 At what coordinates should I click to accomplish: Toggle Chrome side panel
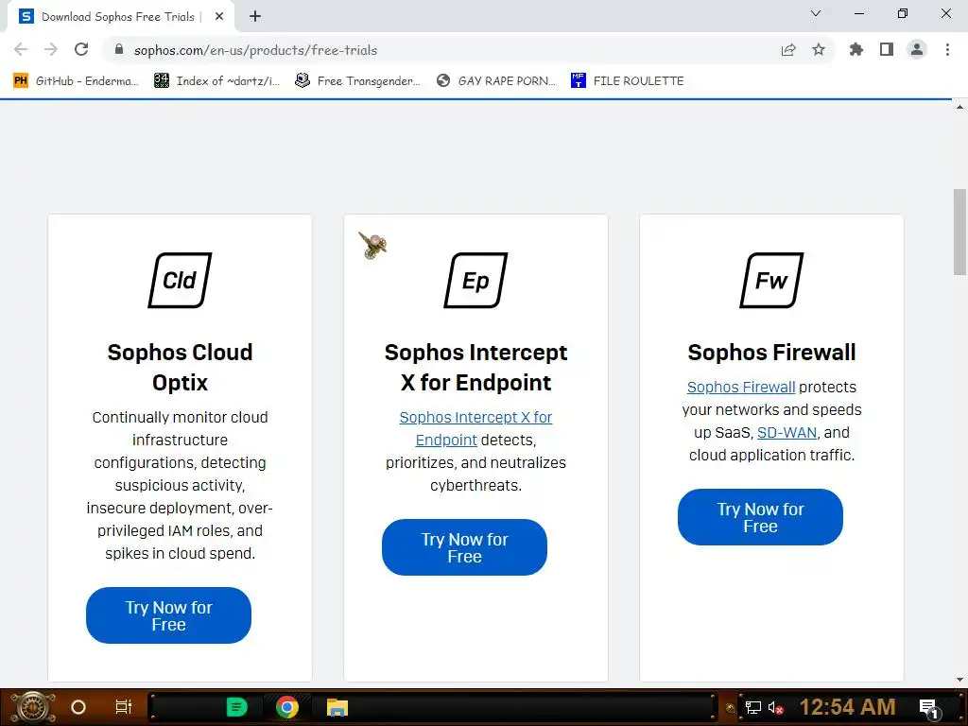887,49
